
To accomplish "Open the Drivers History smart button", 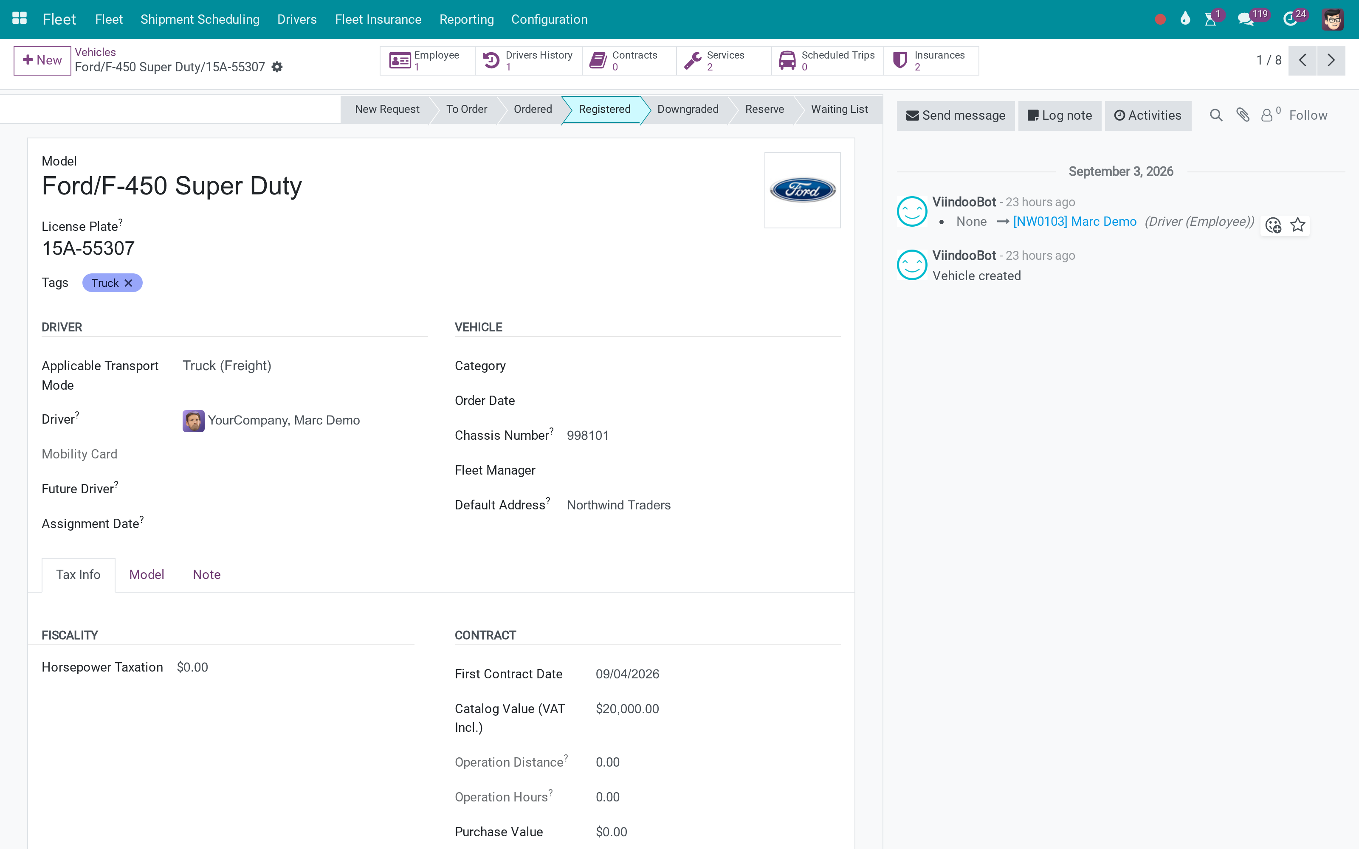I will pos(528,61).
